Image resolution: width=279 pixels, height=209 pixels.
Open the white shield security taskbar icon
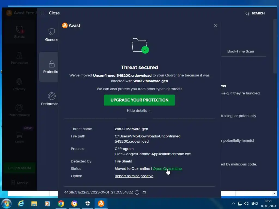click(88, 204)
